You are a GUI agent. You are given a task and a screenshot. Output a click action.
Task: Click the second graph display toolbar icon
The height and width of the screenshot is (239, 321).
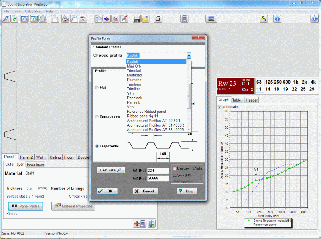tap(34, 19)
